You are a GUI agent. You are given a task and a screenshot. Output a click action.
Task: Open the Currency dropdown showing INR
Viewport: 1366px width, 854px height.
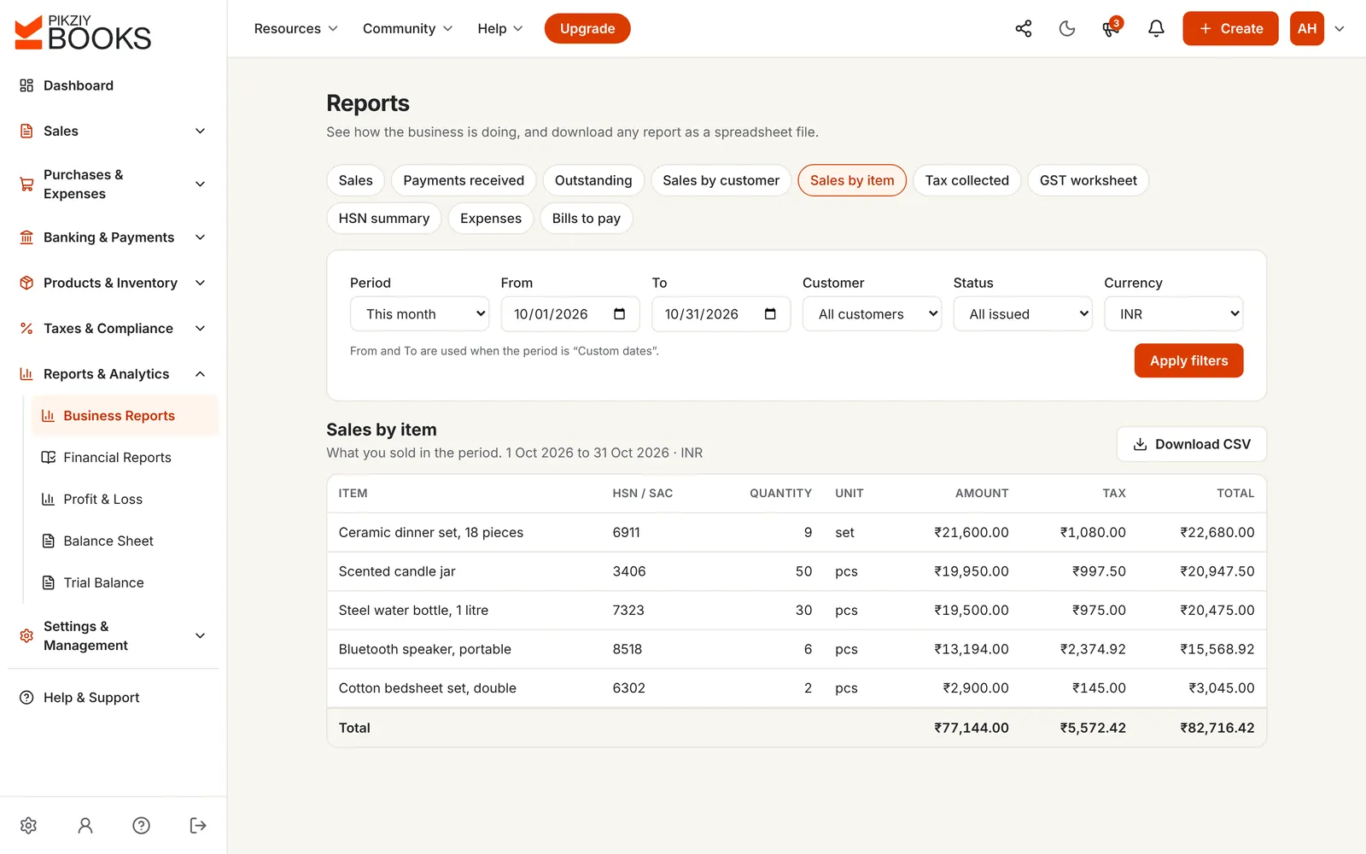[x=1173, y=314]
